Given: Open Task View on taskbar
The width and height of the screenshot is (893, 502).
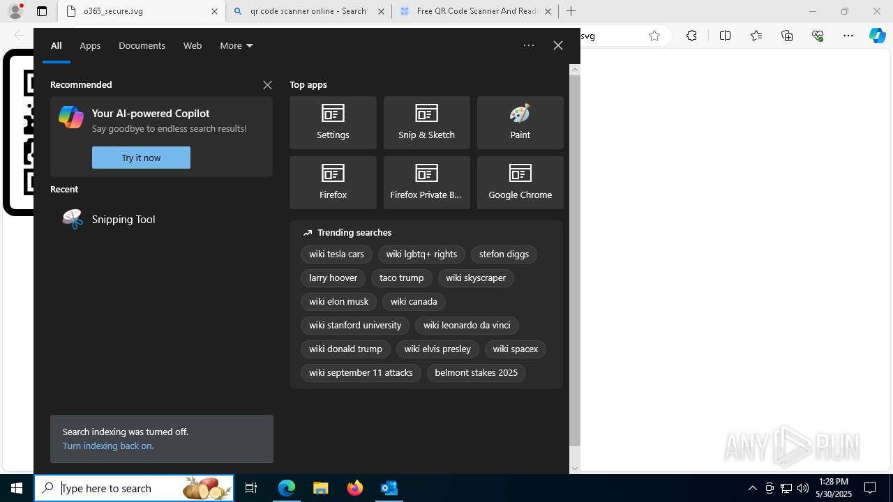Looking at the screenshot, I should click(251, 488).
